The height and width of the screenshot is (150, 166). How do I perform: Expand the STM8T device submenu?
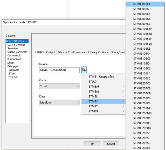(103, 106)
